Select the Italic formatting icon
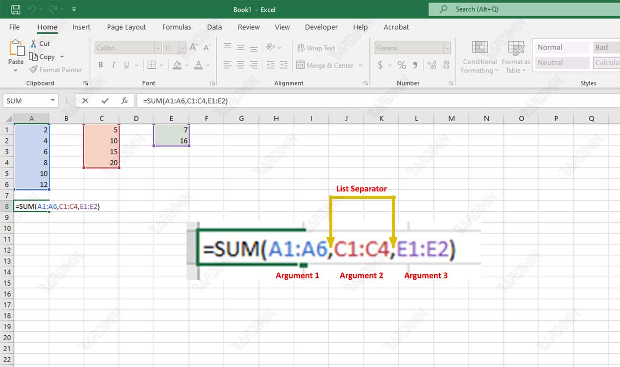Screen dimensions: 620x367 coord(113,64)
